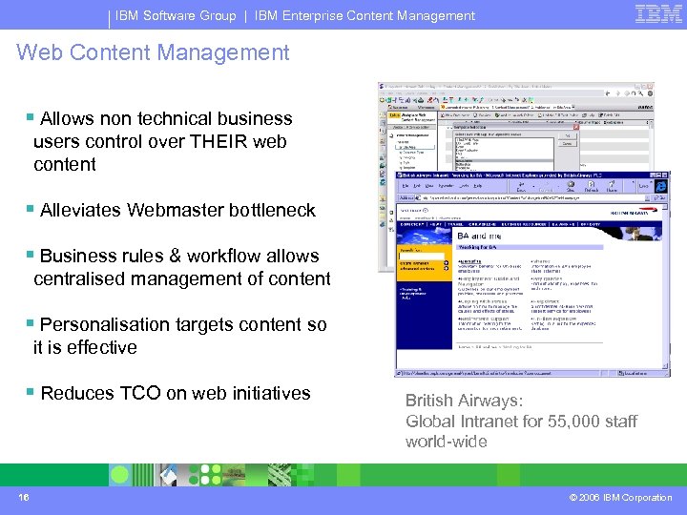
Task: Open the Tools menu in Internet Explorer
Action: 464,186
